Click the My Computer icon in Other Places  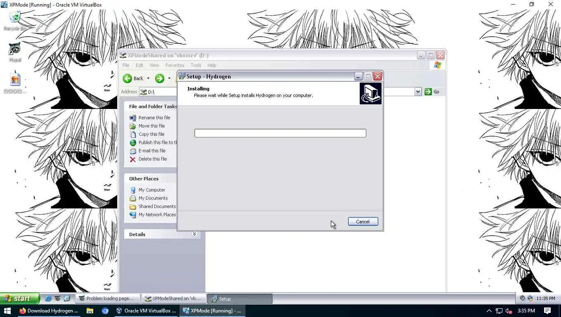point(133,190)
